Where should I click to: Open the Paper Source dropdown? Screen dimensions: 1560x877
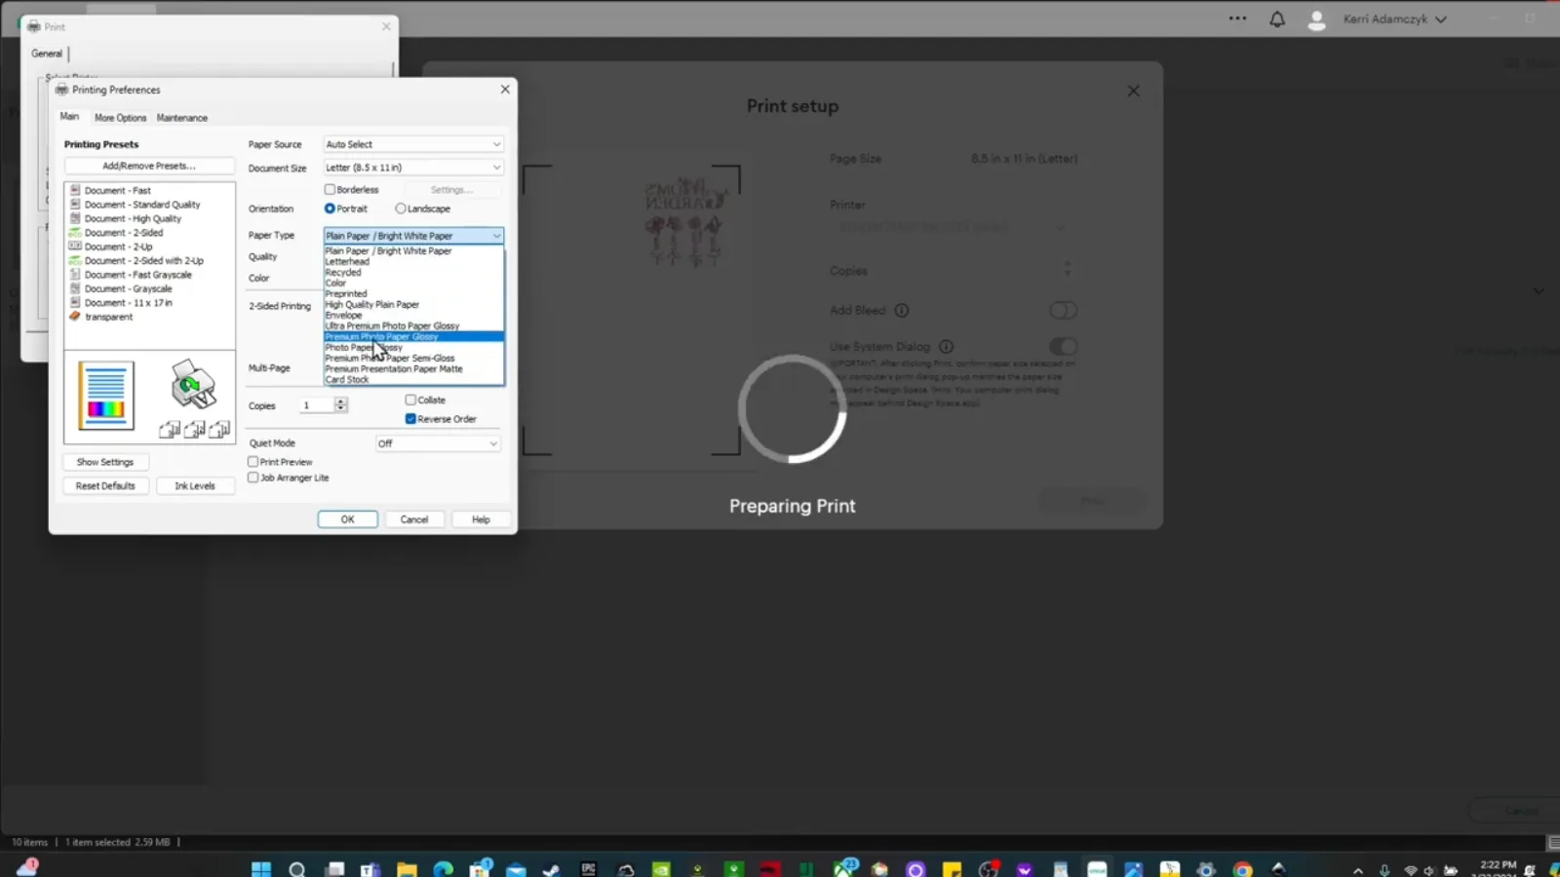click(413, 144)
